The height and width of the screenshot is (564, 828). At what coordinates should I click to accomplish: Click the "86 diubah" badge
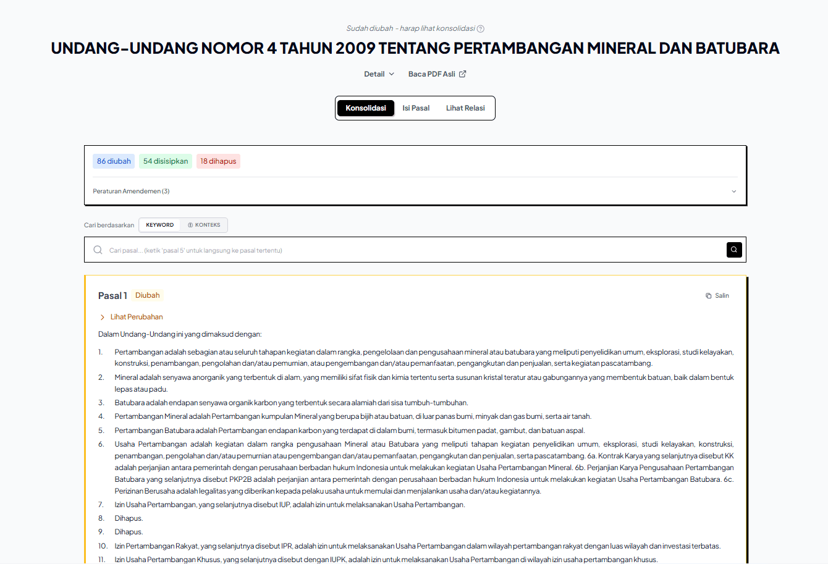(x=113, y=161)
